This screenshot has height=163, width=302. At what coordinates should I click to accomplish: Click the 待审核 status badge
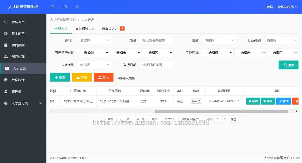[x=196, y=101]
